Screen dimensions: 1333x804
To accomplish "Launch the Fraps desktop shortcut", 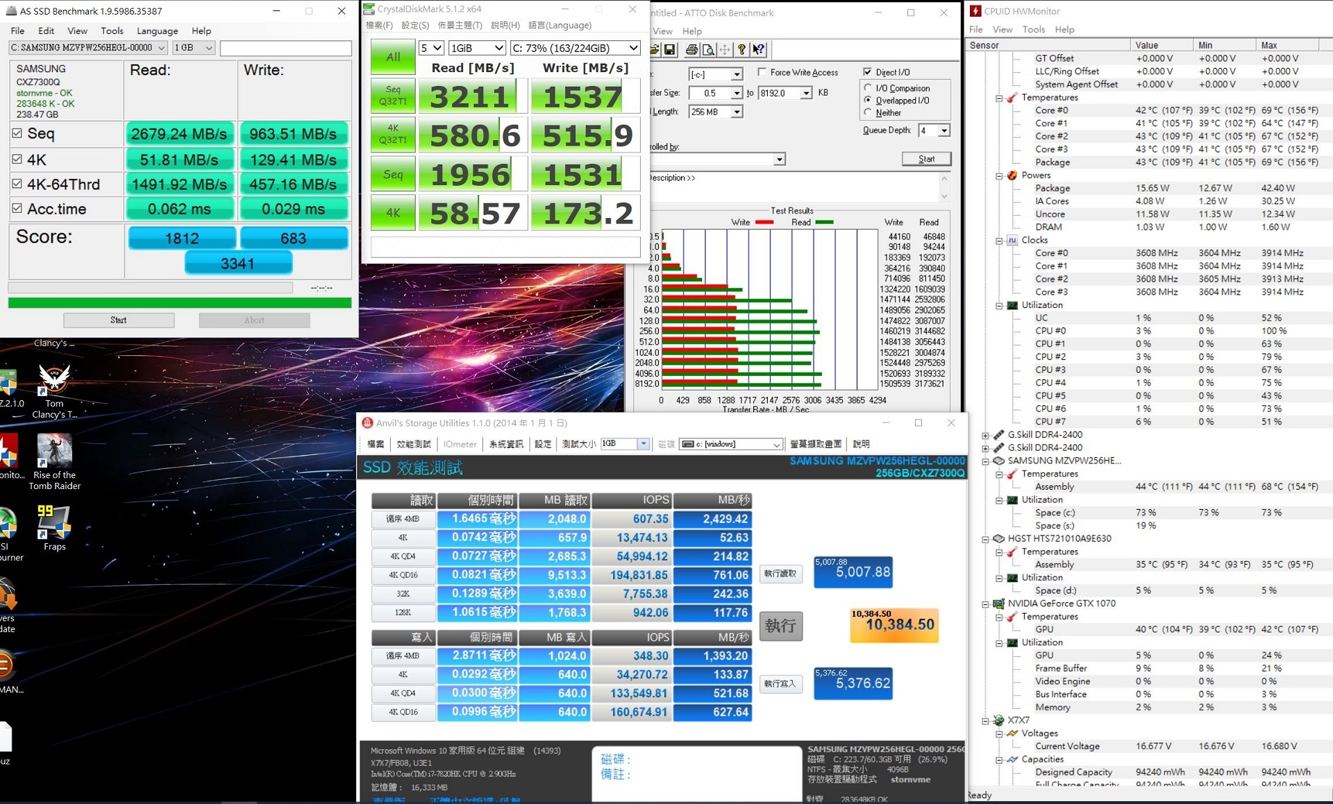I will 54,529.
